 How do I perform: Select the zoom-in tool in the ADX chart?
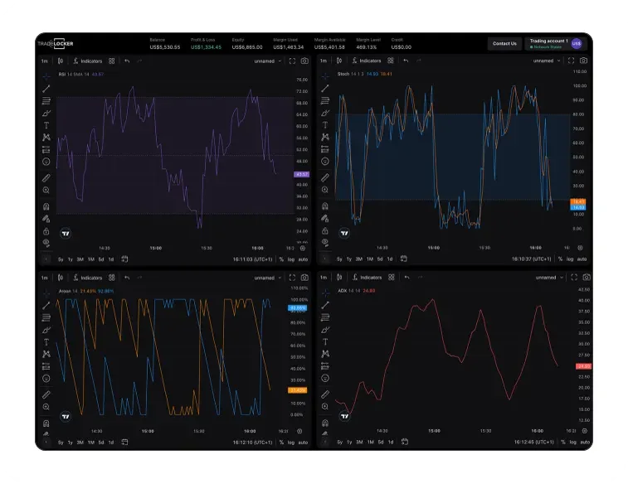[x=325, y=407]
